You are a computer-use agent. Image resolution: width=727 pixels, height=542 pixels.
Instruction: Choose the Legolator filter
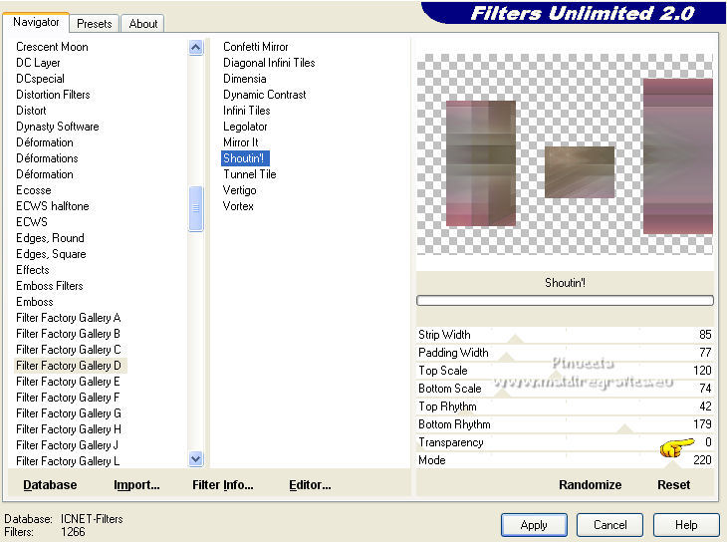[x=245, y=127]
